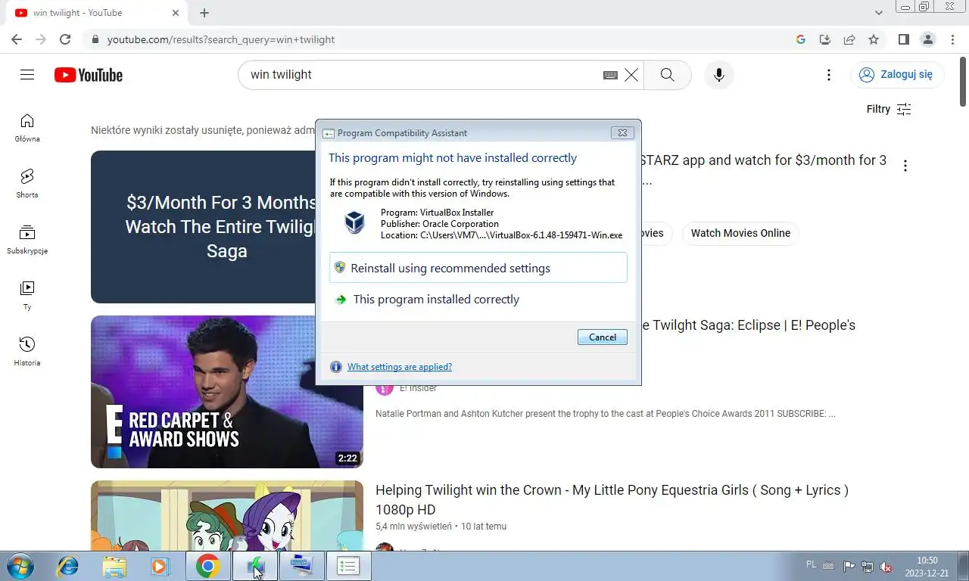Open Shorts in sidebar
The image size is (969, 581).
pyautogui.click(x=27, y=184)
